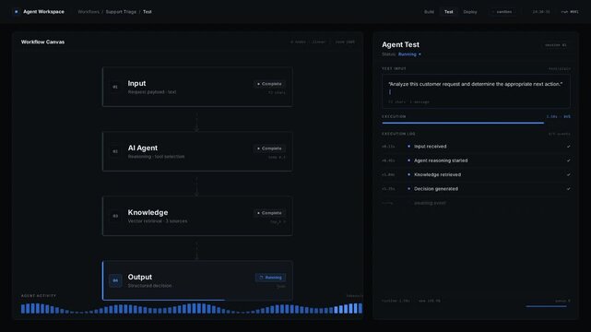This screenshot has height=332, width=591.
Task: Click the session badge in Agent Test
Action: point(556,45)
